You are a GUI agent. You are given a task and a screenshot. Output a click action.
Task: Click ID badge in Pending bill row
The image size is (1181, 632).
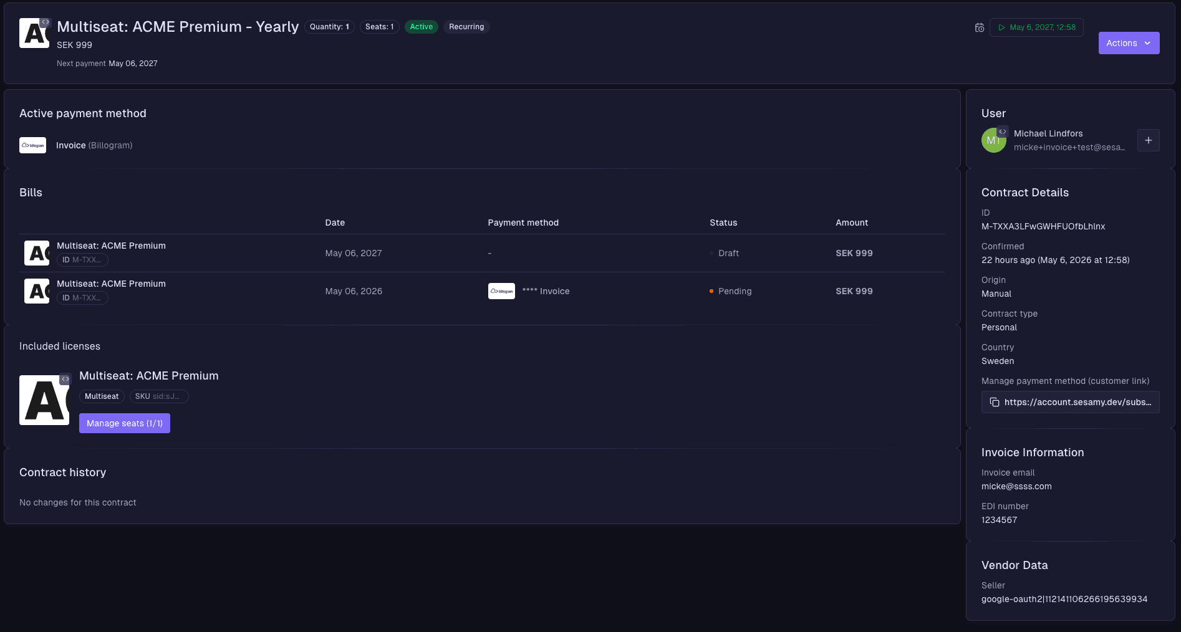[x=82, y=298]
